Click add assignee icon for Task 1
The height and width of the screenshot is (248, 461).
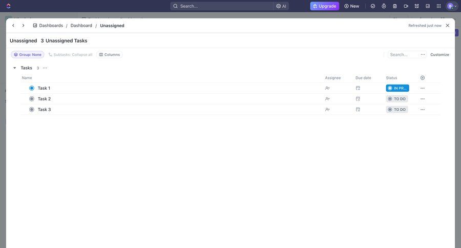click(327, 88)
